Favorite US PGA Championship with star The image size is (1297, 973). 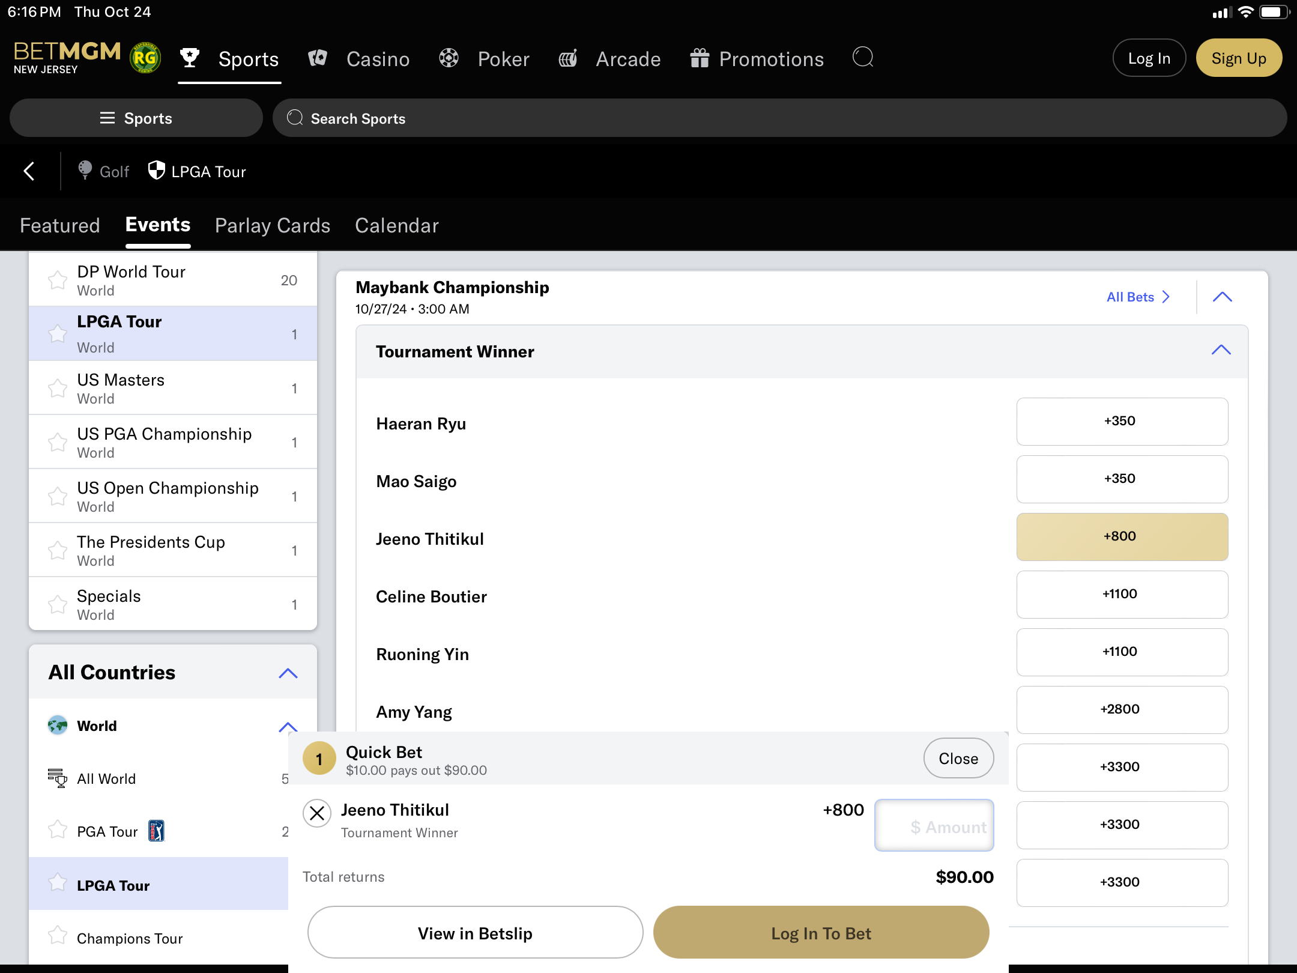click(x=58, y=442)
